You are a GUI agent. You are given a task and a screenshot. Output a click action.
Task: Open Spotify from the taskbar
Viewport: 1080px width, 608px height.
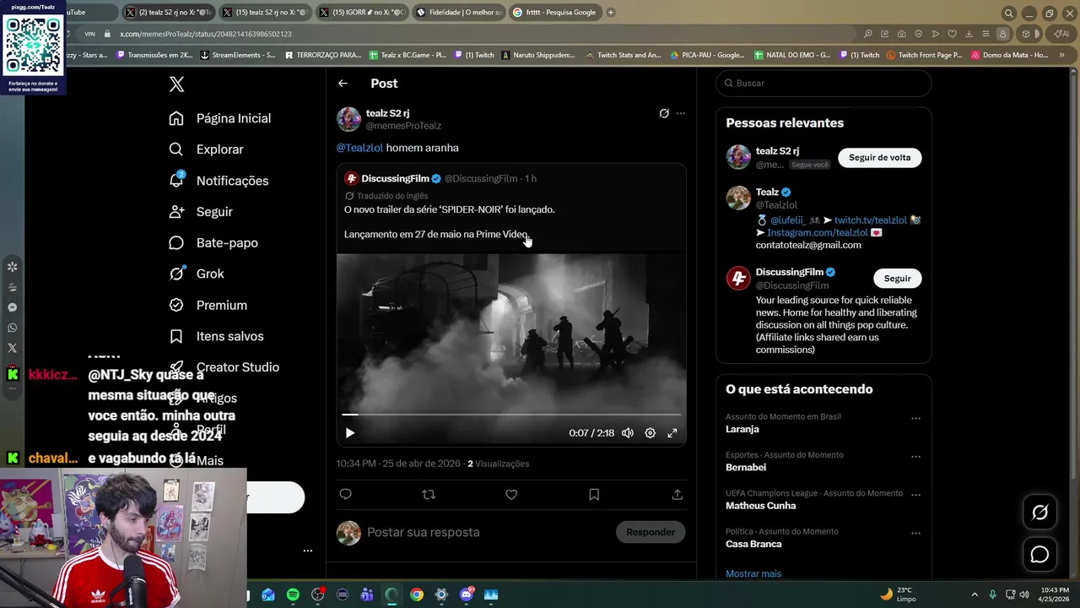(x=293, y=594)
